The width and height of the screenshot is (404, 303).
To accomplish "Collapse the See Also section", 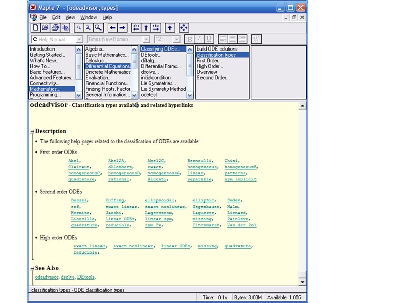I will [32, 269].
